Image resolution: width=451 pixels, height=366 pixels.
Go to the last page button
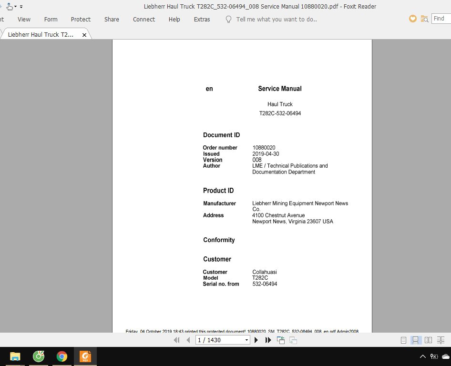point(268,340)
